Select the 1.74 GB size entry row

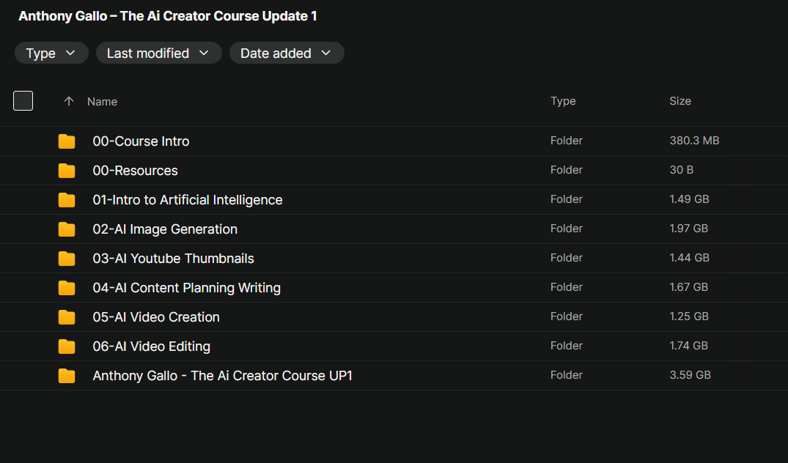[394, 347]
